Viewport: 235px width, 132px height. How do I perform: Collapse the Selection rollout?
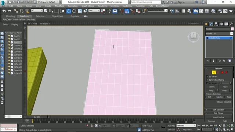click(x=218, y=69)
